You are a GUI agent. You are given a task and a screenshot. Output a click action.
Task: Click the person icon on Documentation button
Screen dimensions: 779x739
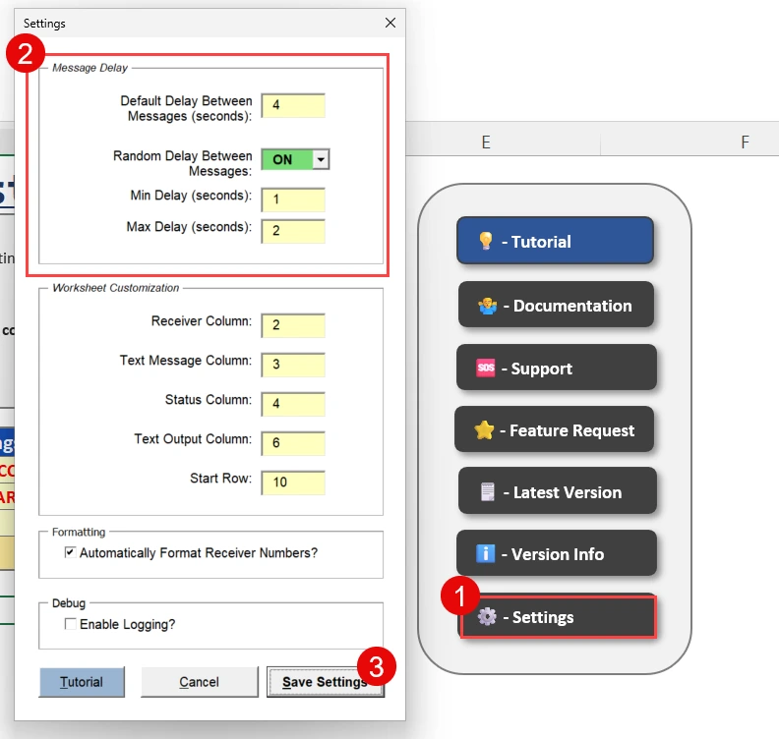click(x=488, y=306)
